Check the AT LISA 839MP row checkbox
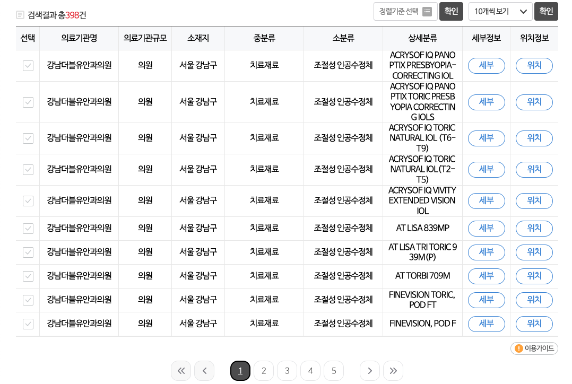Image resolution: width=572 pixels, height=384 pixels. (x=28, y=228)
